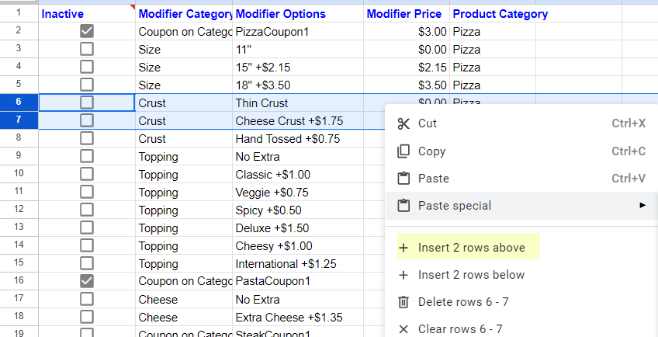This screenshot has width=658, height=337.
Task: Check Inactive box for Hand Tossed row
Action: (87, 138)
